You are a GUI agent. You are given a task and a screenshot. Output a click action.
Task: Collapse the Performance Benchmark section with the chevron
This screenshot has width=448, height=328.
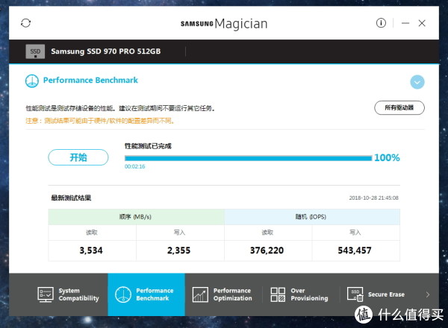point(417,82)
